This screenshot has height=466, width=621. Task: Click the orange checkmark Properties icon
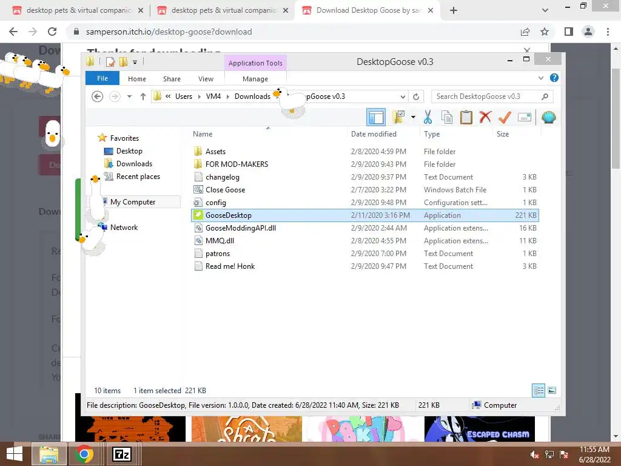[505, 117]
